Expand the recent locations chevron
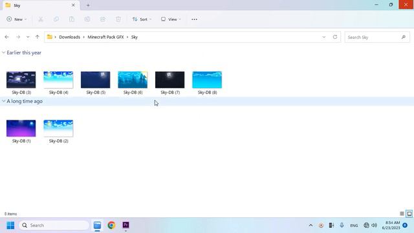414x233 pixels. click(x=28, y=37)
